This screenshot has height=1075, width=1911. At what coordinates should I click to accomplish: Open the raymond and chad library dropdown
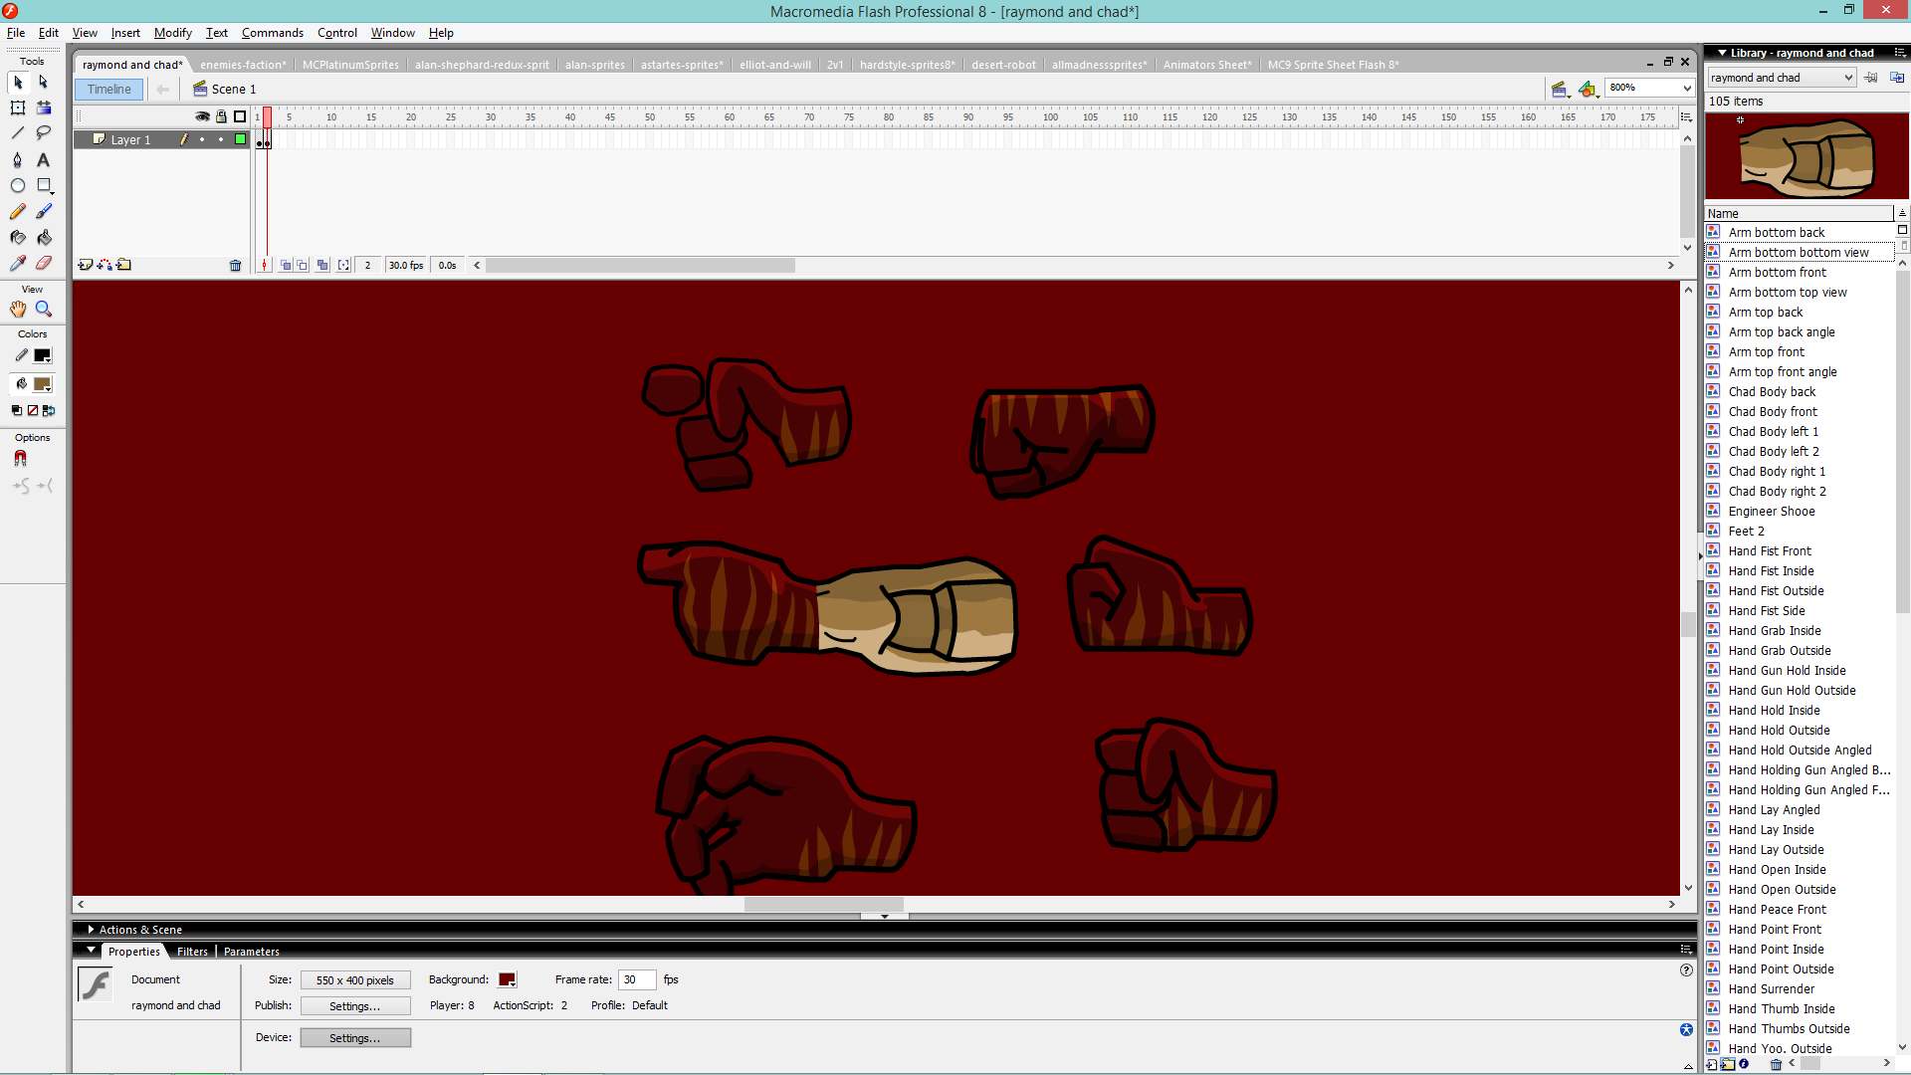tap(1782, 78)
